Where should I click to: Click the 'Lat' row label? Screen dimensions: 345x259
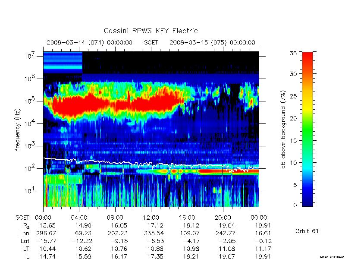(25, 241)
